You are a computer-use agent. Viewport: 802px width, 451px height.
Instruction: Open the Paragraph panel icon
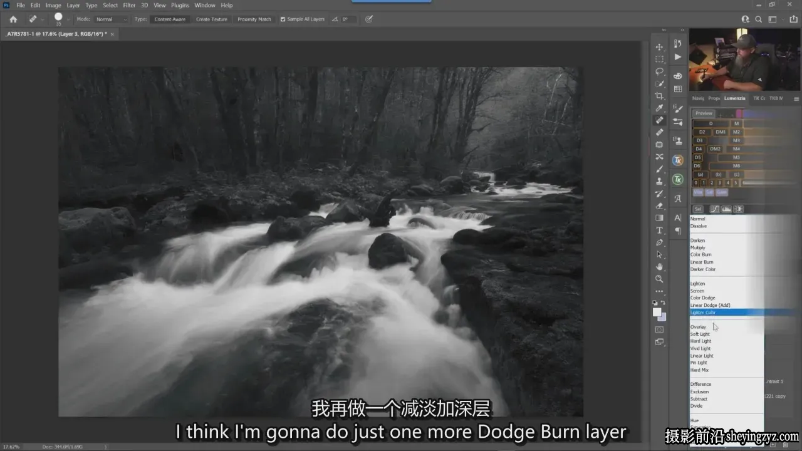(677, 231)
